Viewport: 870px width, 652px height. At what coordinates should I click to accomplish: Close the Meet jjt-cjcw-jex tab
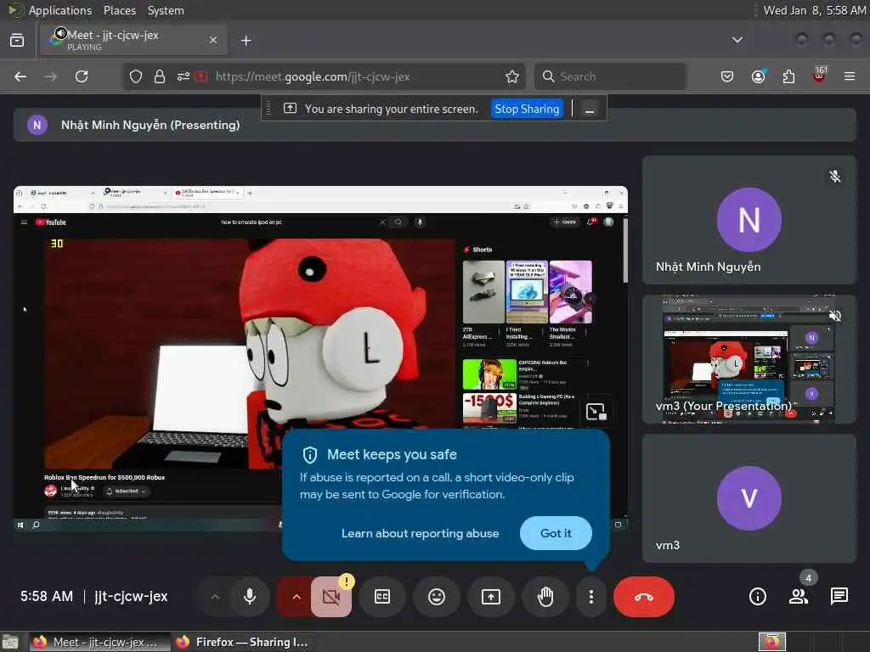tap(213, 40)
